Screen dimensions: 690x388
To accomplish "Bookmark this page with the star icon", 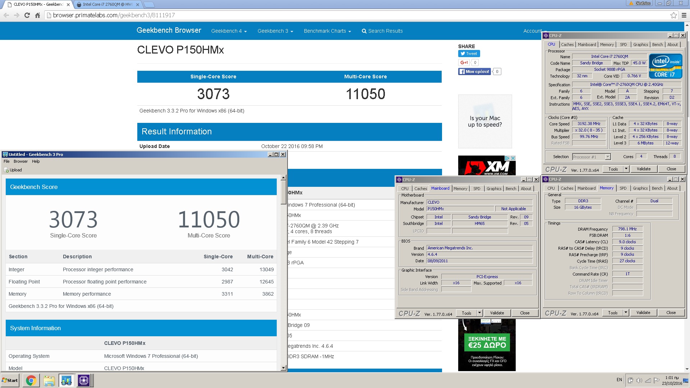I will (673, 15).
